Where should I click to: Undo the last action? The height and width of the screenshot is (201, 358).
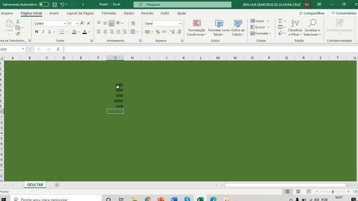(x=62, y=4)
